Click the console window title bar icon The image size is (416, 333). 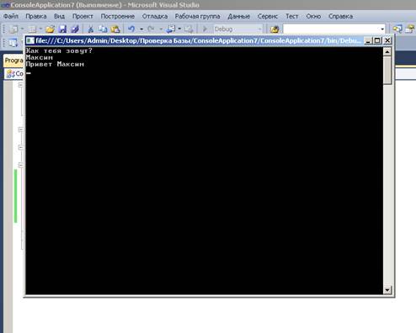coord(30,41)
